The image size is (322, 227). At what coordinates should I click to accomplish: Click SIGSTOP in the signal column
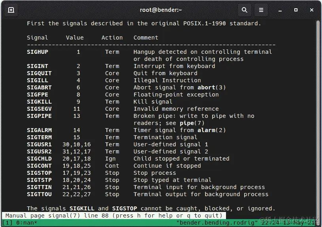tap(39, 173)
